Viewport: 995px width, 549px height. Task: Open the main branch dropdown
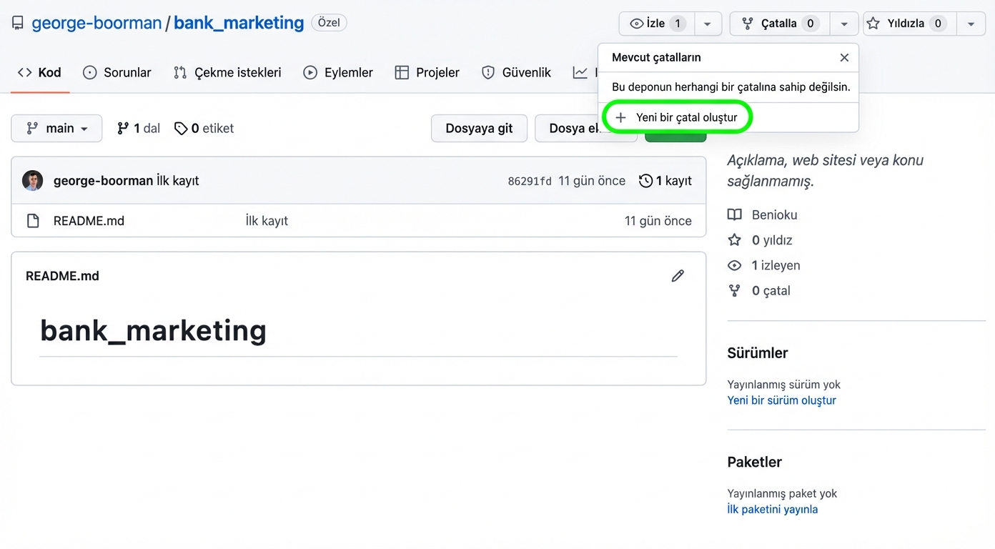(x=56, y=128)
